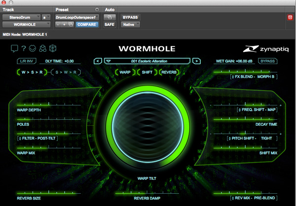Change FILTER - POST-TILT mode
The height and width of the screenshot is (206, 296).
[37, 138]
